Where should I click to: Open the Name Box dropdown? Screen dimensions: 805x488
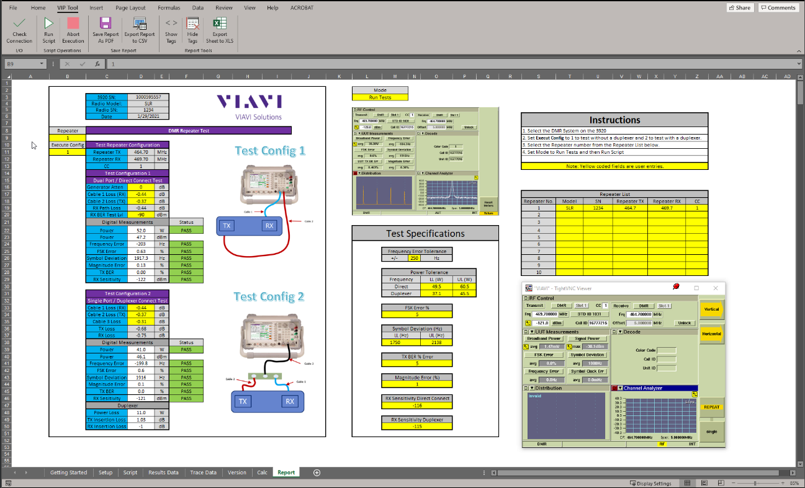[43, 63]
